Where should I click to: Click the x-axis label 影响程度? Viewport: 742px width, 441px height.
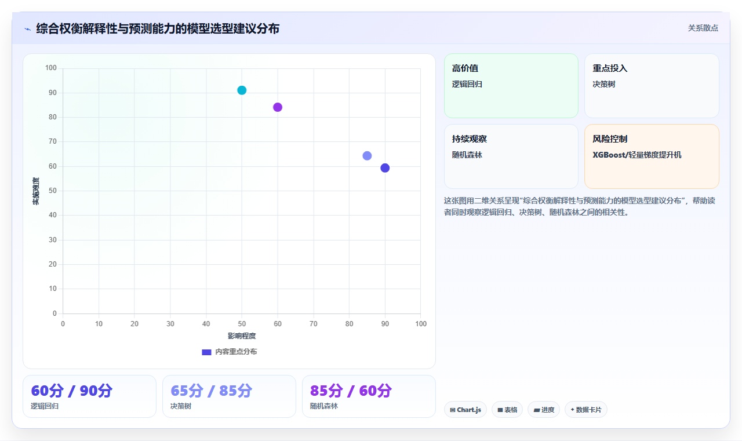242,336
